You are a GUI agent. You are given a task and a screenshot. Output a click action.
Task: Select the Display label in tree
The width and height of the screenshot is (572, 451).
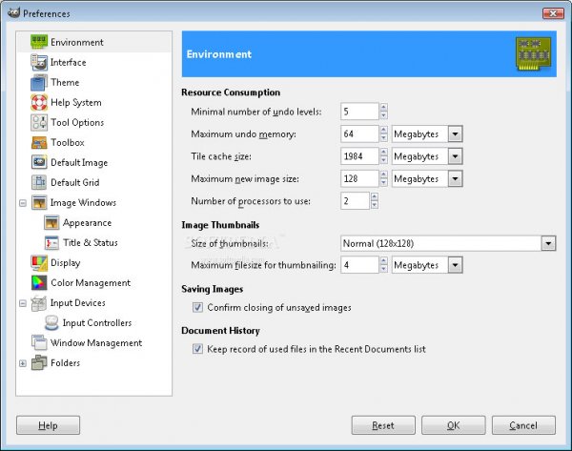(65, 263)
